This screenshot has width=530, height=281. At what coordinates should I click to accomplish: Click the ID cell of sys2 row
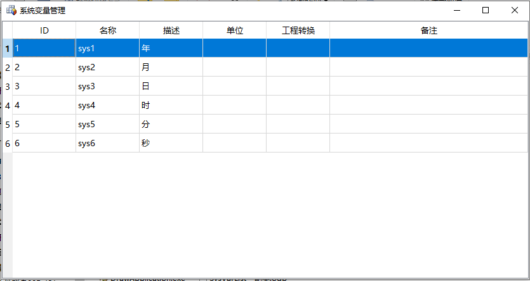click(x=44, y=67)
